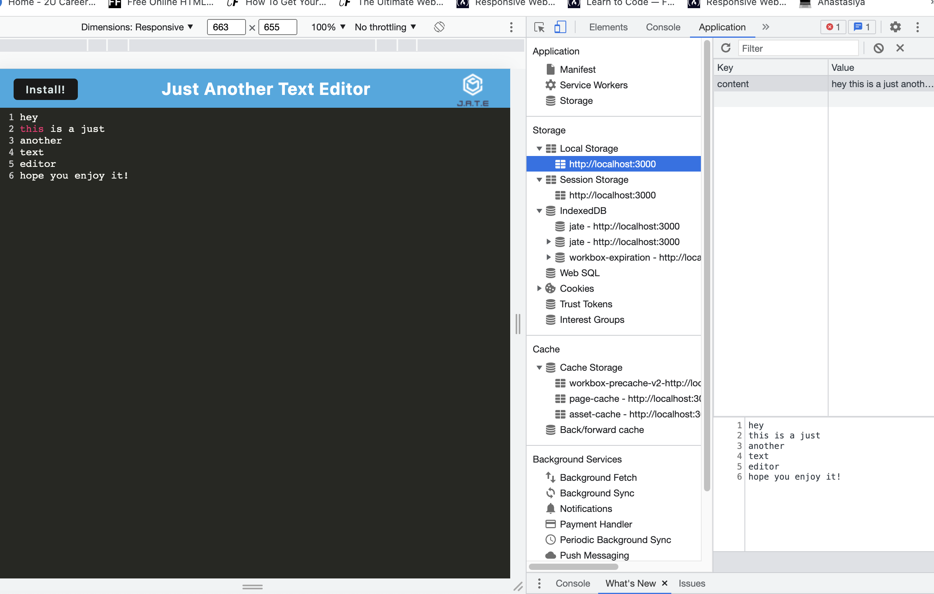Viewport: 934px width, 594px height.
Task: Open DevTools settings gear
Action: [895, 27]
